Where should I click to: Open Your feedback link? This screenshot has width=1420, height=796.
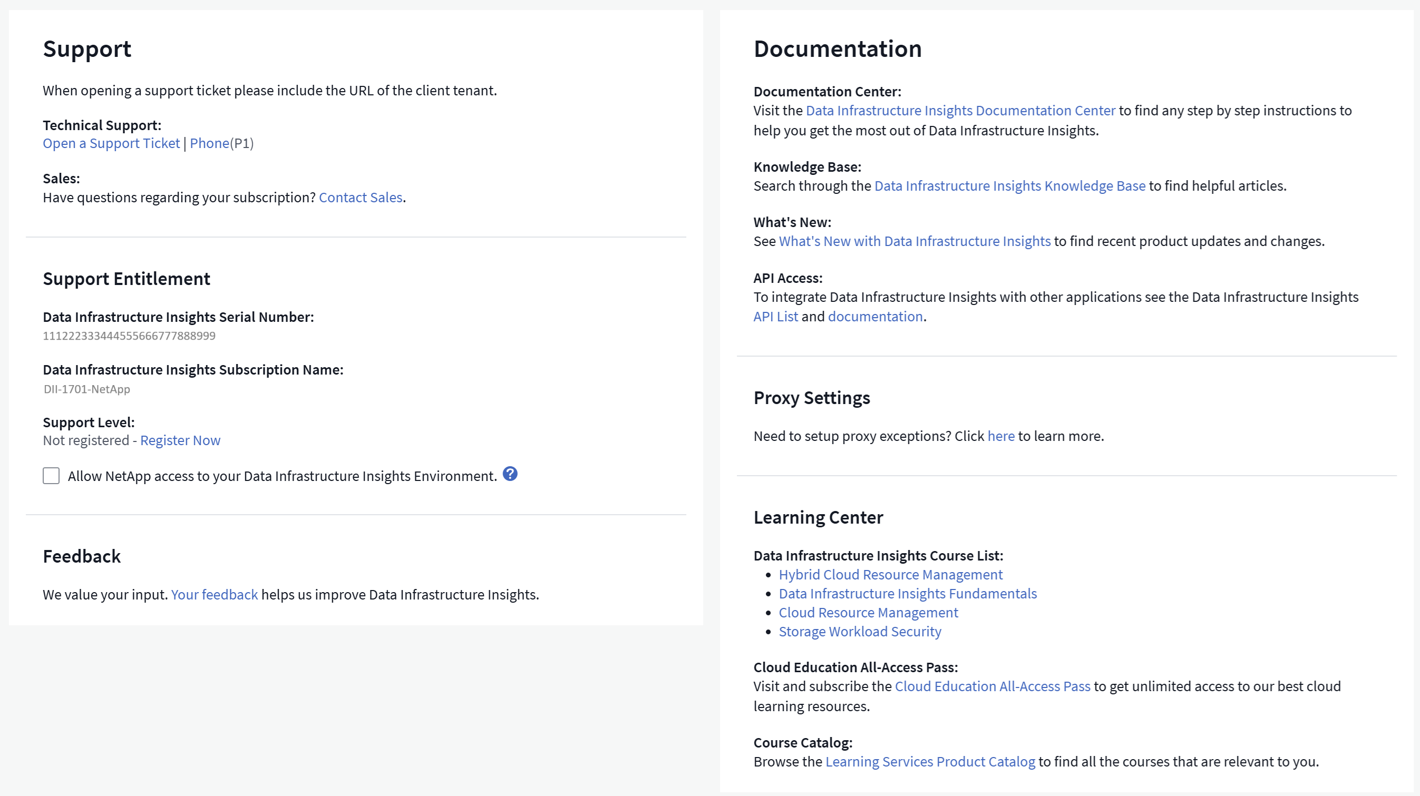(x=215, y=594)
